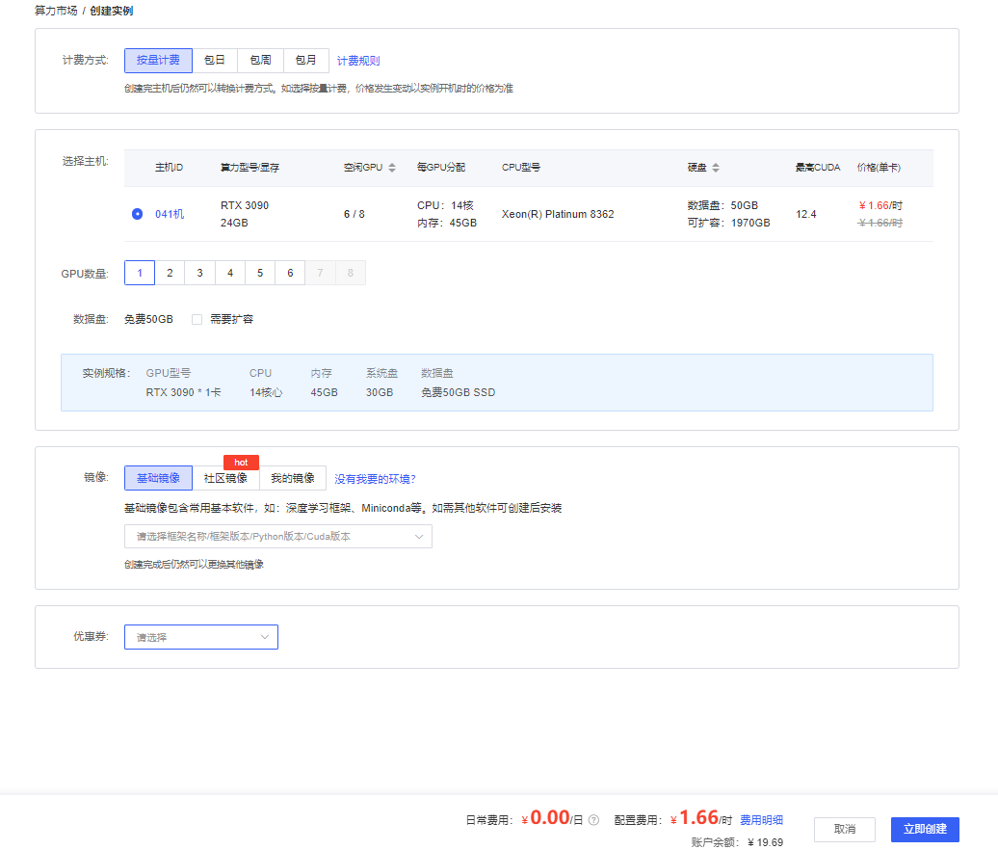Screen dimensions: 998x850
Task: Switch billing mode to 包日
Action: pos(215,61)
